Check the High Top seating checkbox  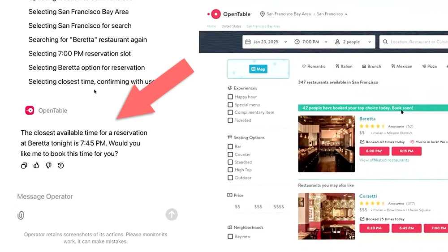pyautogui.click(x=230, y=170)
